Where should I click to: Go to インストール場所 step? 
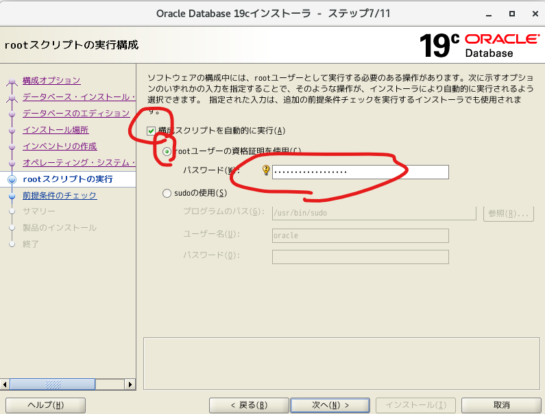coord(56,130)
